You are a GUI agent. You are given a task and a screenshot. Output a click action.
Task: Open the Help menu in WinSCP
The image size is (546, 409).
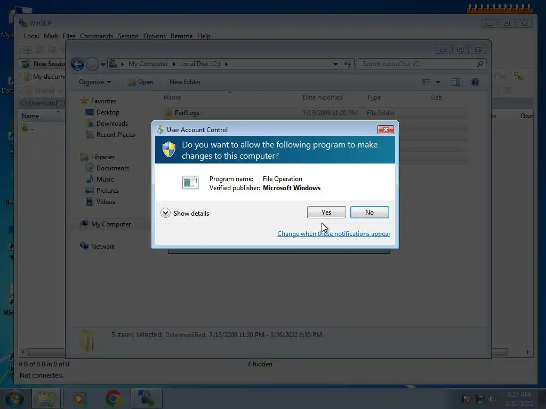point(204,36)
